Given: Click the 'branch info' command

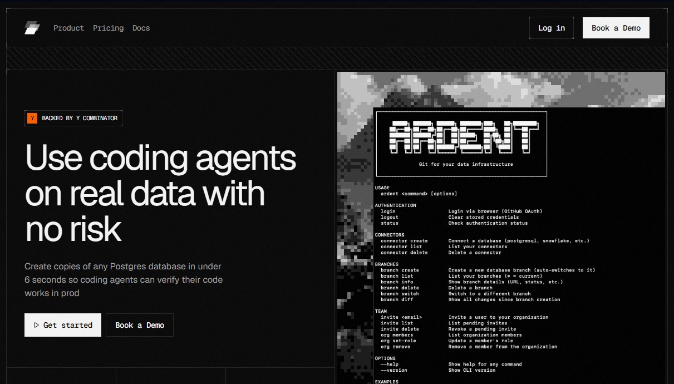Looking at the screenshot, I should tap(397, 282).
